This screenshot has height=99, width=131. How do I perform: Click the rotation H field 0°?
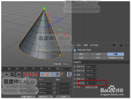(x=63, y=84)
